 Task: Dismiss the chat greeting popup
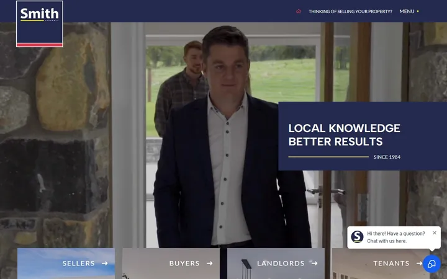435,233
